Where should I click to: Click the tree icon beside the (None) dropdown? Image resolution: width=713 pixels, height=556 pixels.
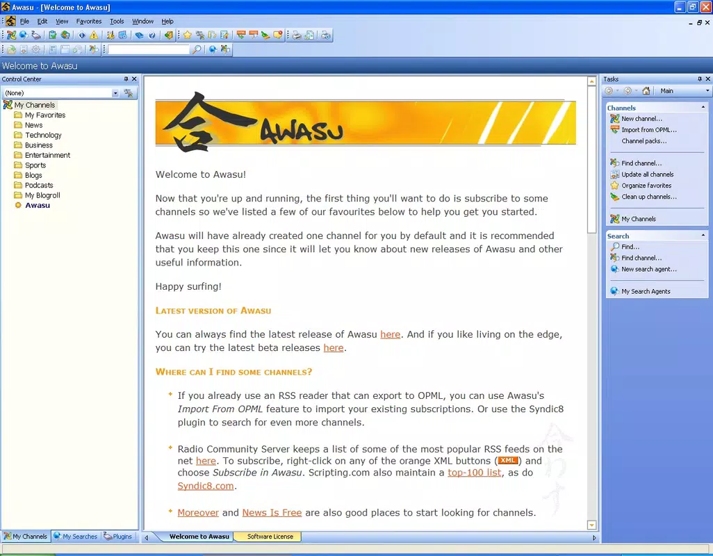[129, 92]
